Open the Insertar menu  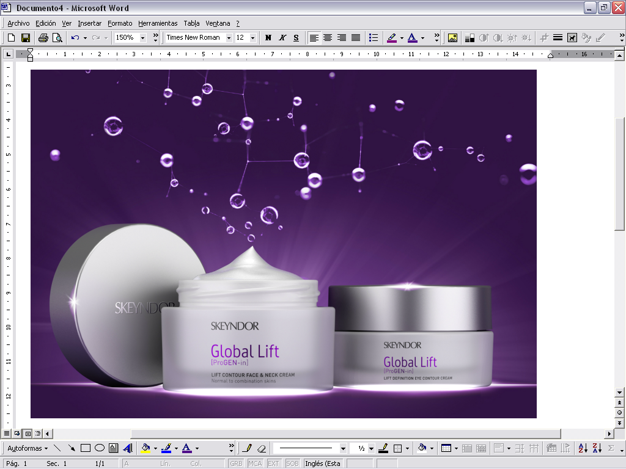(89, 23)
